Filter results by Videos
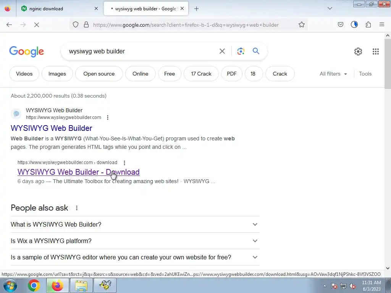Viewport: 391px width, 293px height. pos(24,74)
